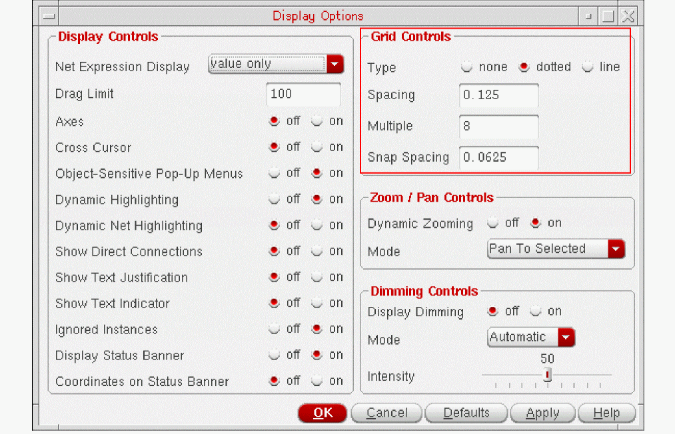Enable Dynamic Net Highlighting

[x=317, y=225]
